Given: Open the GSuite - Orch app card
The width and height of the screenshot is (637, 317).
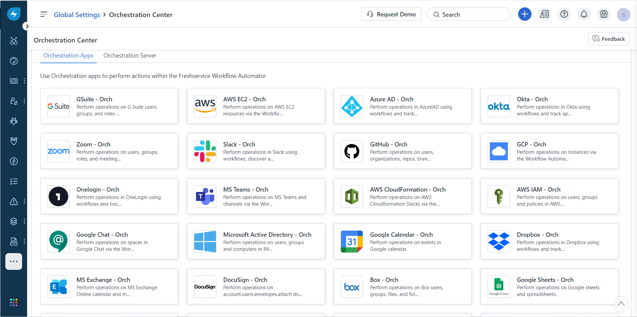Looking at the screenshot, I should [109, 106].
